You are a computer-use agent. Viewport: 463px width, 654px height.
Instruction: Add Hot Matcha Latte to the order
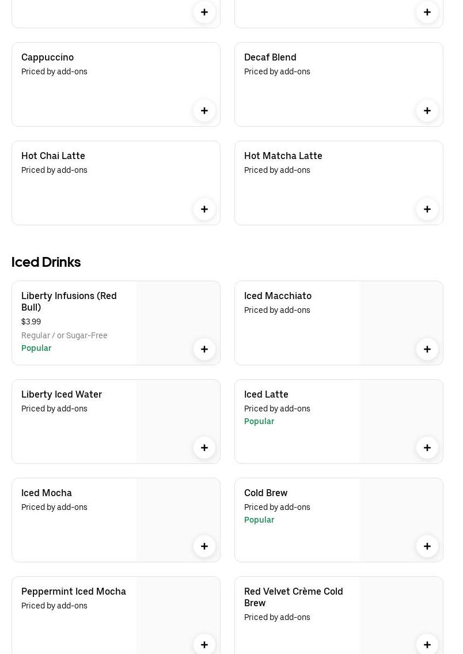click(x=427, y=209)
